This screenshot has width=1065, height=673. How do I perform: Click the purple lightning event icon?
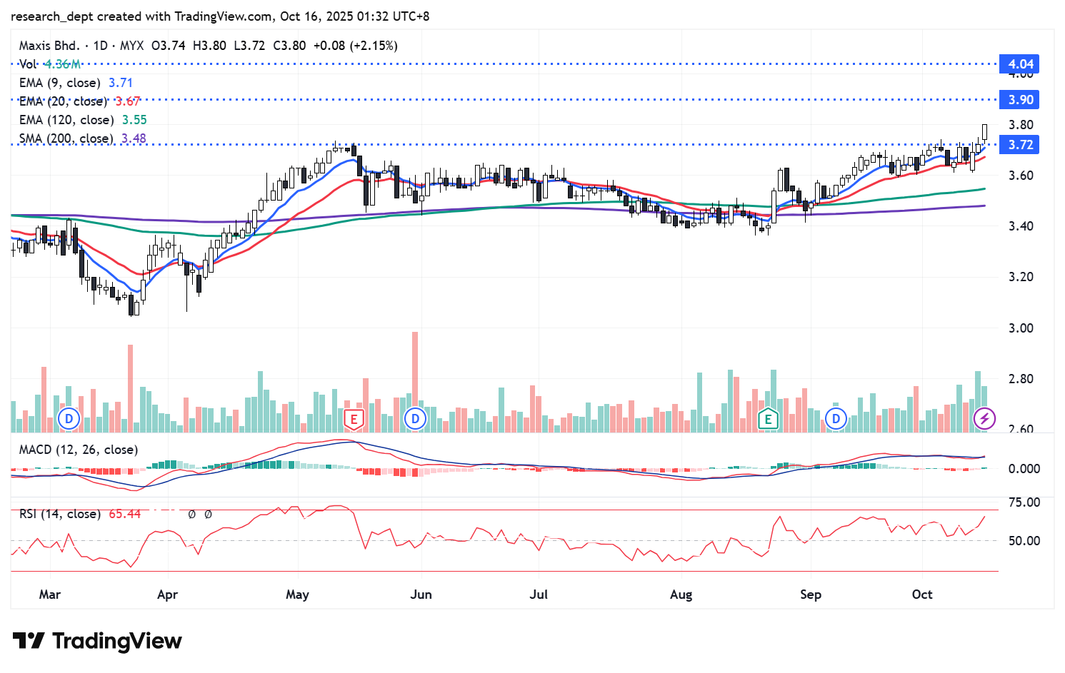click(985, 418)
